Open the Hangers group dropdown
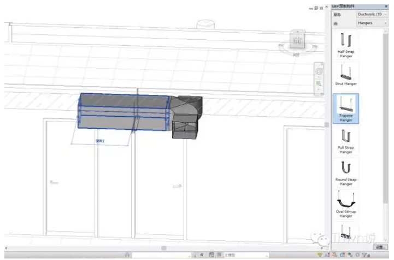The width and height of the screenshot is (394, 260). (372, 23)
